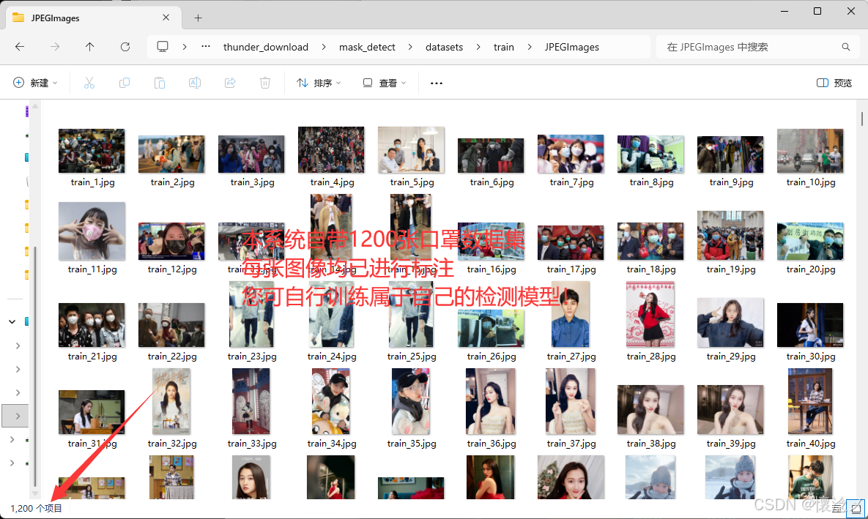The height and width of the screenshot is (519, 868).
Task: Click the Rename icon in toolbar
Action: (x=195, y=83)
